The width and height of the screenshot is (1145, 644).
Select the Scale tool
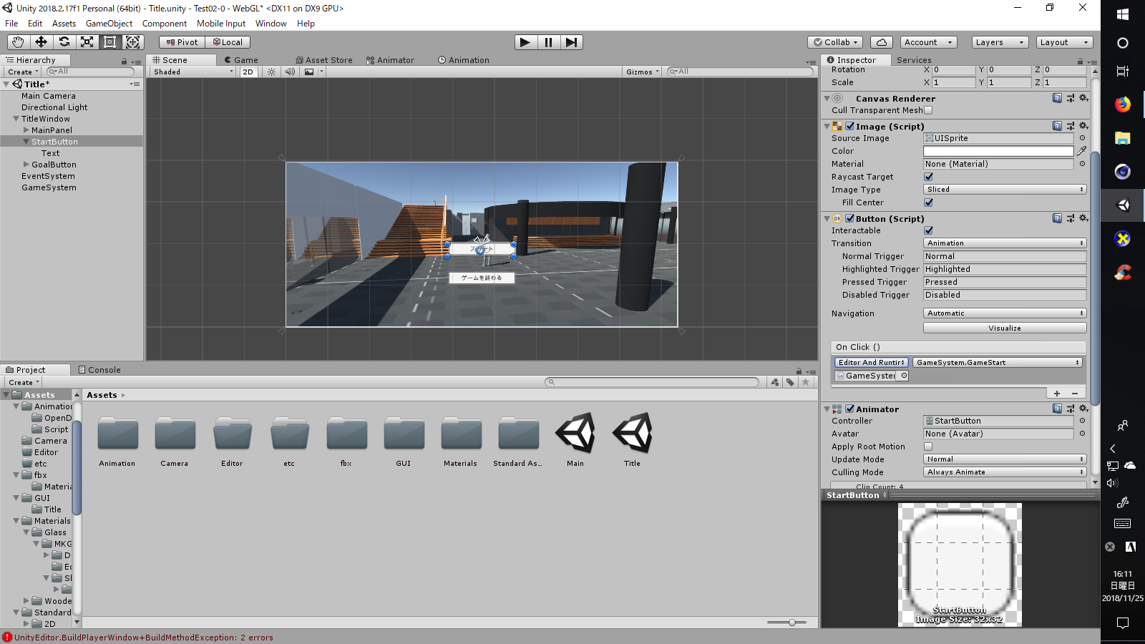pos(87,42)
